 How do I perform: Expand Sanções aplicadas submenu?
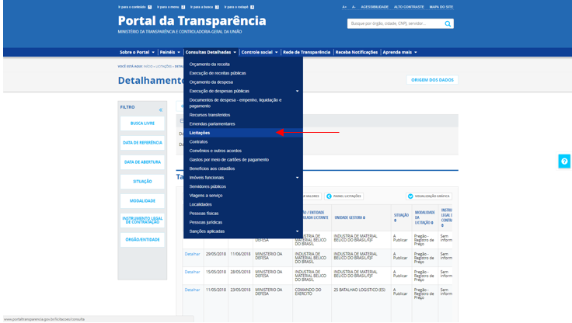(297, 231)
